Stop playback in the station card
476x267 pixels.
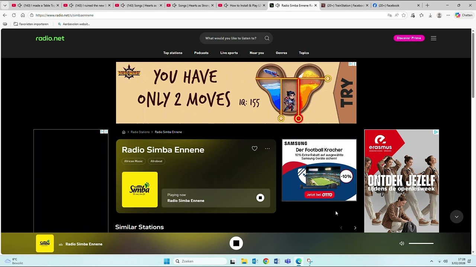(x=260, y=198)
